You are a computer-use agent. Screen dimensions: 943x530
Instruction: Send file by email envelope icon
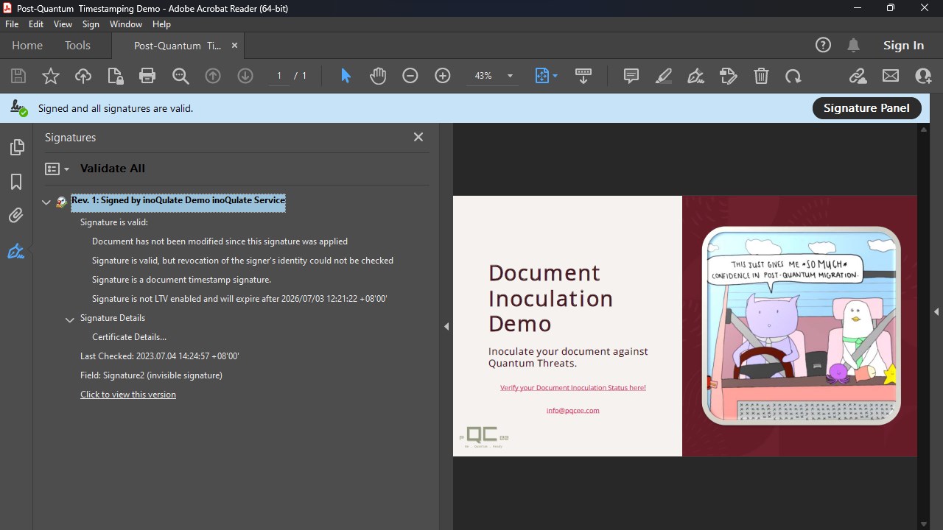pyautogui.click(x=891, y=76)
